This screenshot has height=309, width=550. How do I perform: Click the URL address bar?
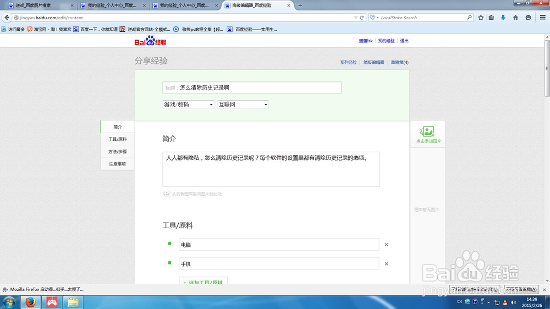(x=184, y=18)
